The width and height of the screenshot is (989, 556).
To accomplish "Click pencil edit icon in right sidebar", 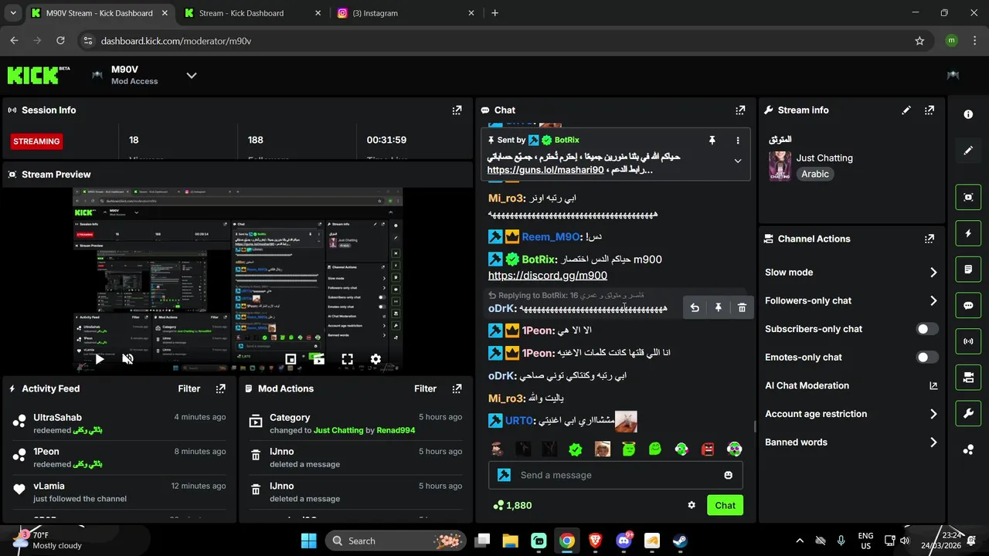I will pyautogui.click(x=968, y=151).
